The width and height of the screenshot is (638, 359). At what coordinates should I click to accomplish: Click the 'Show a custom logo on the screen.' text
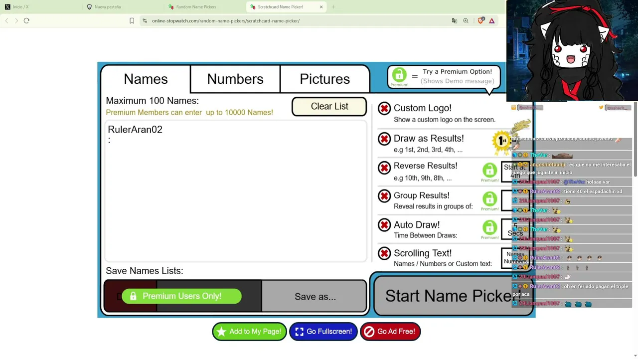click(x=445, y=120)
